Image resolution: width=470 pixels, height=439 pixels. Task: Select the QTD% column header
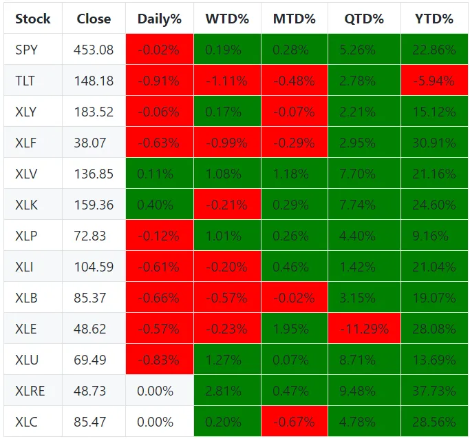click(364, 19)
